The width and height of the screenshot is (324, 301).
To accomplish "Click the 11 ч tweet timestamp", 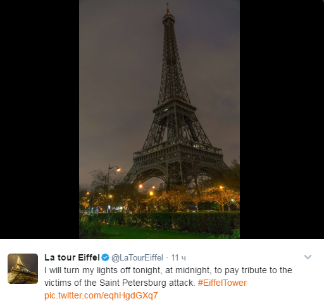I will (178, 258).
